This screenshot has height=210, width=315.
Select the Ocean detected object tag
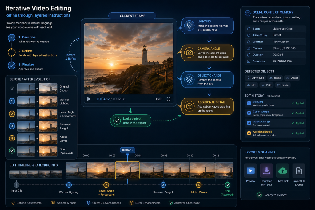292,78
